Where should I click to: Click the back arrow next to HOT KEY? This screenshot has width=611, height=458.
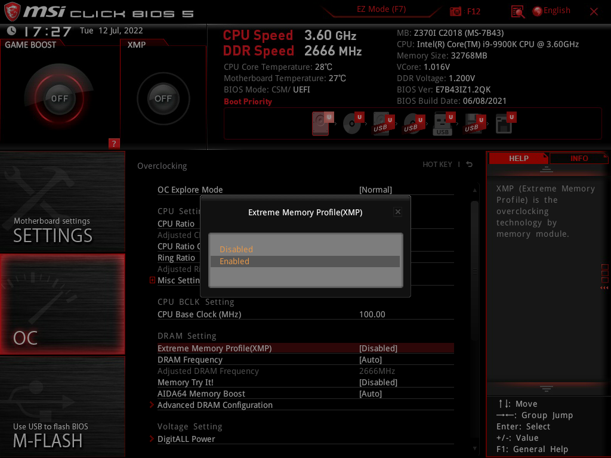click(x=469, y=165)
